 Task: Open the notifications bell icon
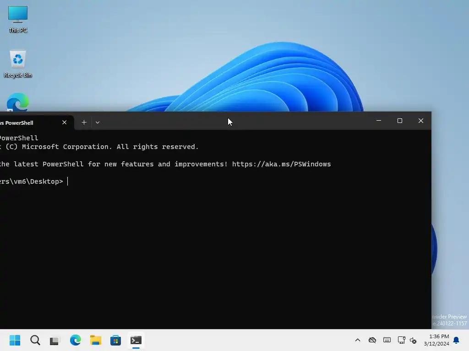(457, 340)
